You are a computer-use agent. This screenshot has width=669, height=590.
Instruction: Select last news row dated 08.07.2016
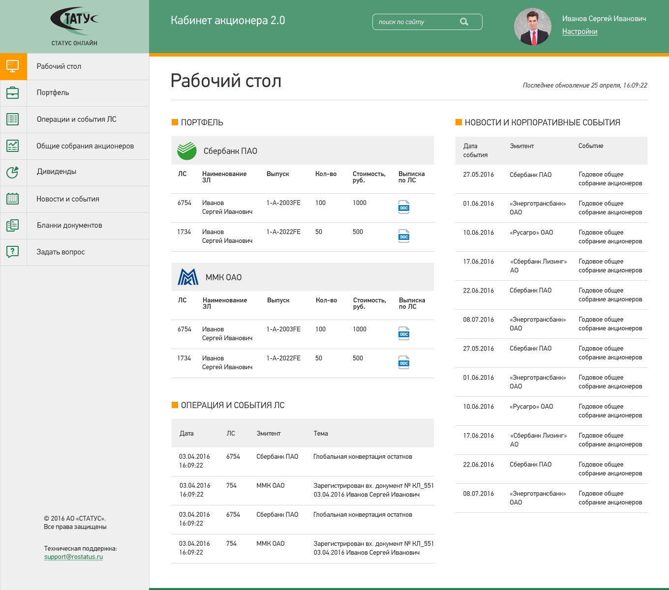tap(551, 498)
